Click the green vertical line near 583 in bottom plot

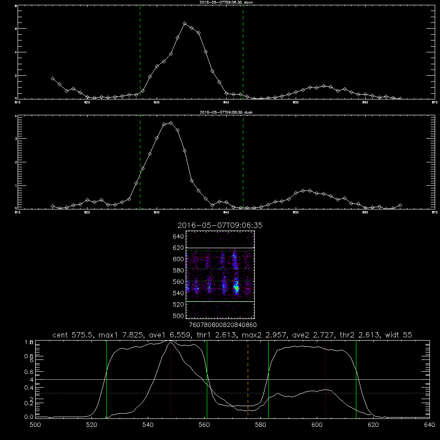click(268, 379)
